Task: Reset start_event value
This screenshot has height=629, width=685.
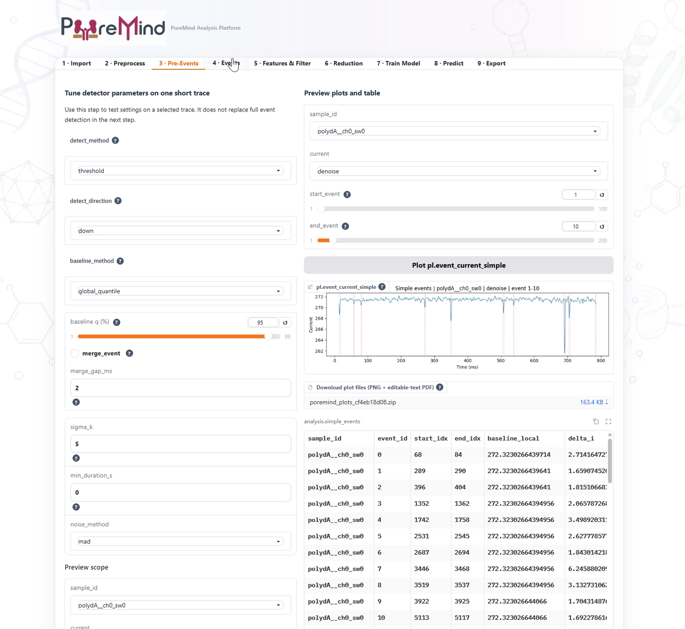Action: click(602, 195)
